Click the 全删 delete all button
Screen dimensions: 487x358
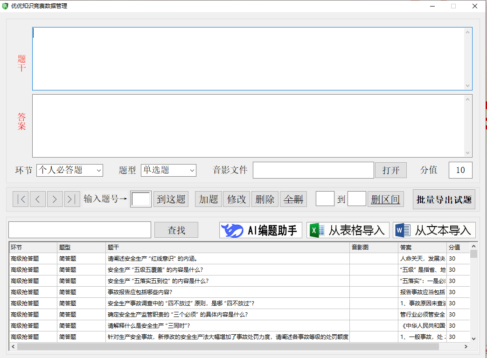[x=293, y=199]
